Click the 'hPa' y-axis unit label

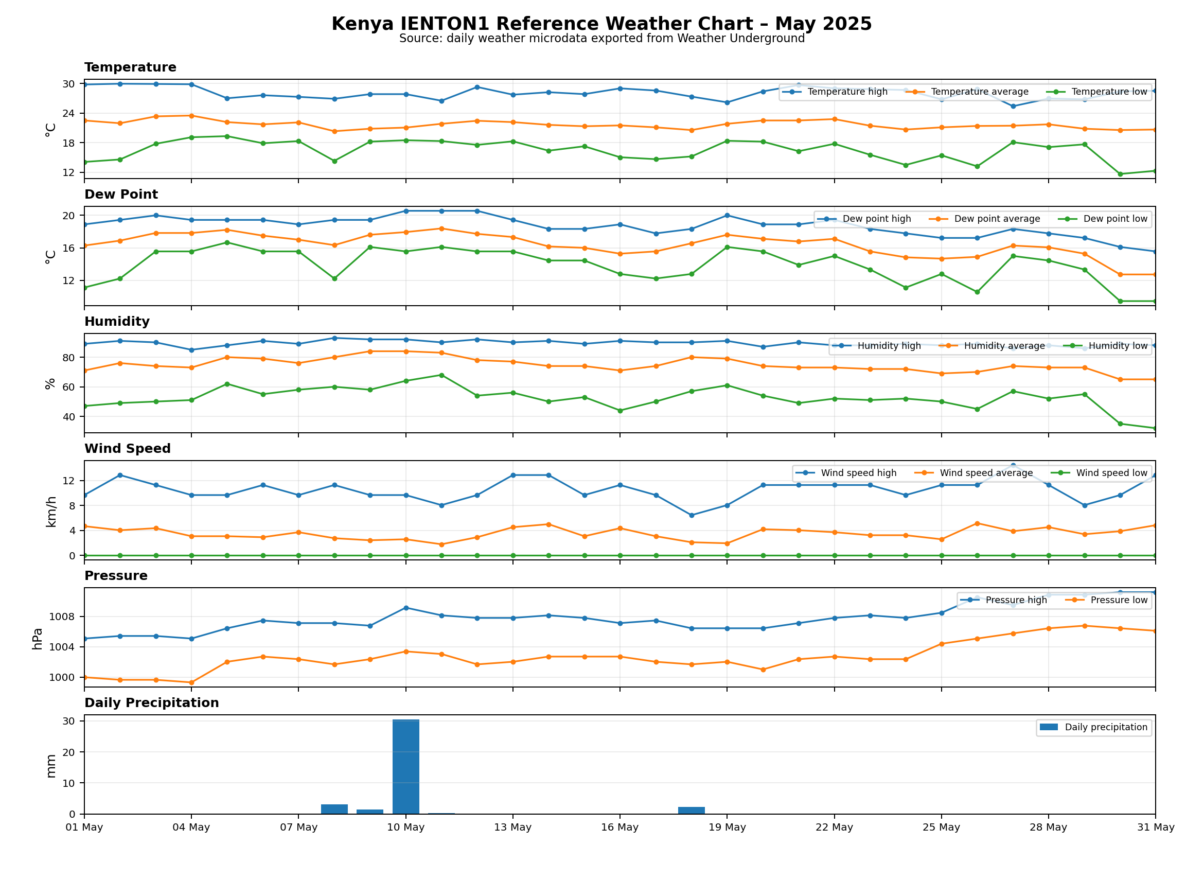coord(37,640)
